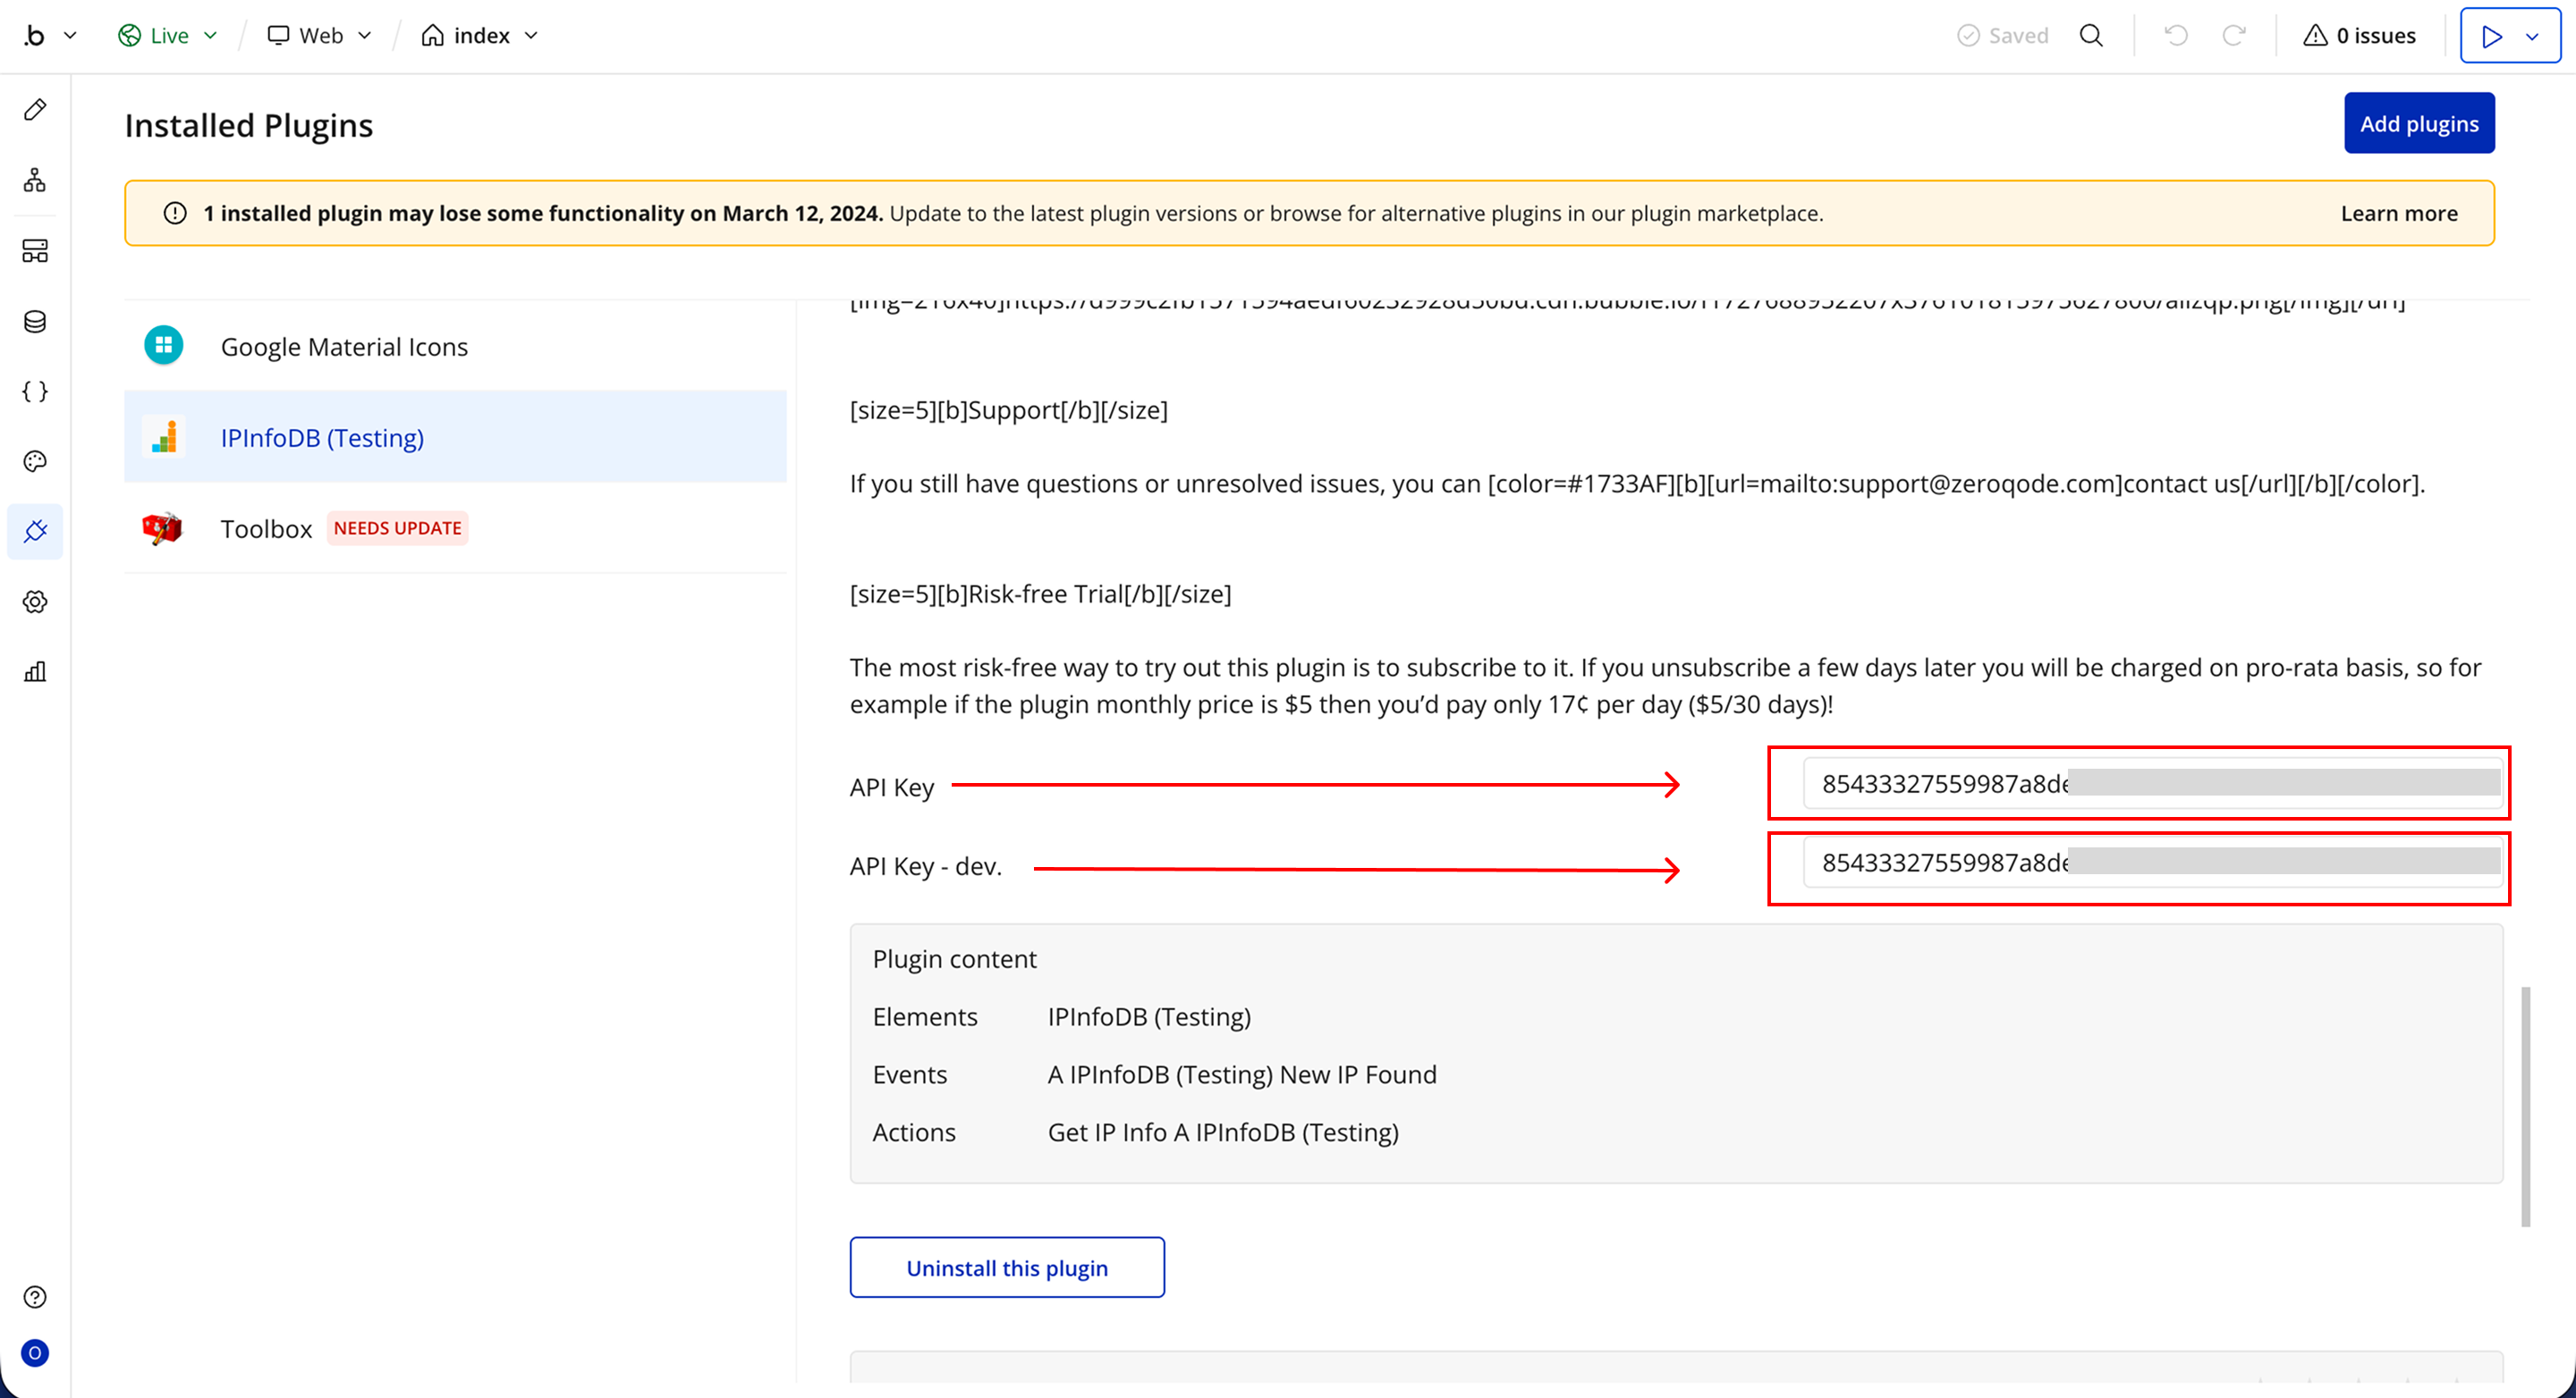Screen dimensions: 2576x1398
Task: Select the Google Material Icons plugin
Action: point(344,347)
